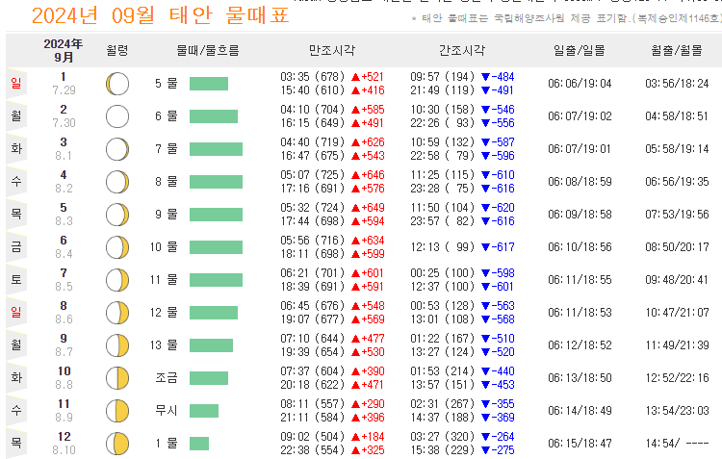
Task: Click the 수 day tab for September 4
Action: [16, 182]
